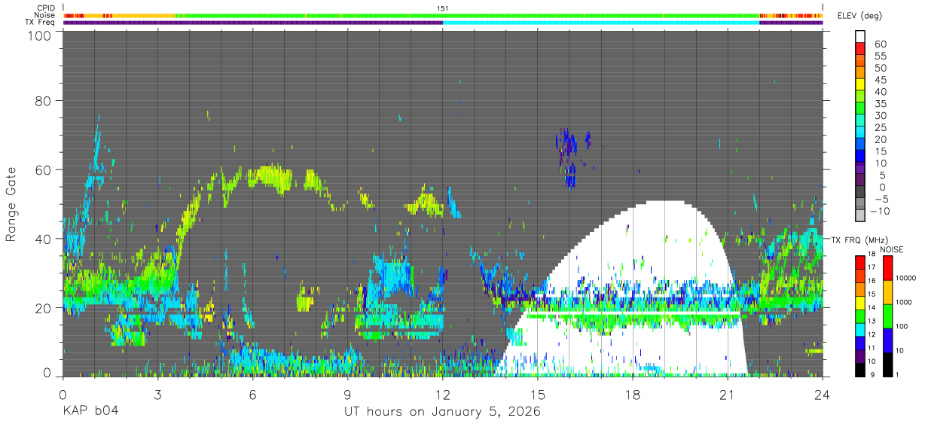Click the 10000 label on NOISE bar
Viewport: 925px width, 427px height.
click(907, 278)
